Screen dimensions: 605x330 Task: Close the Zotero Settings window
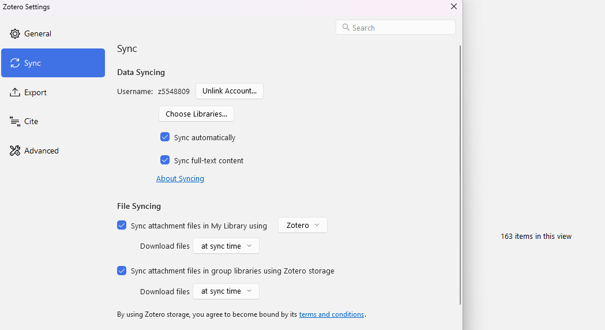(x=454, y=6)
